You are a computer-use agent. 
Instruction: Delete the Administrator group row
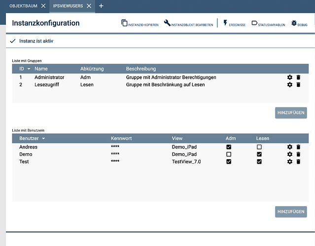tap(298, 77)
